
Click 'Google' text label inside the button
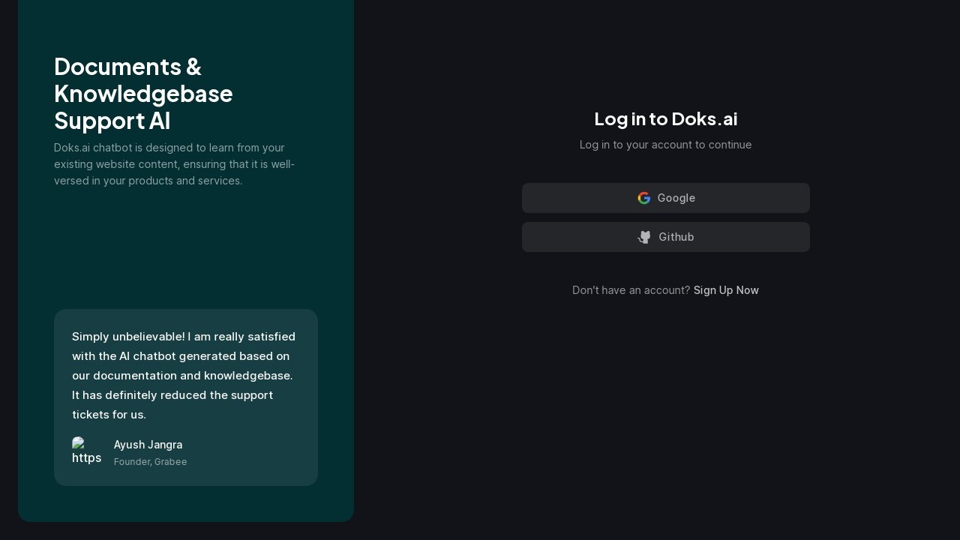[676, 198]
